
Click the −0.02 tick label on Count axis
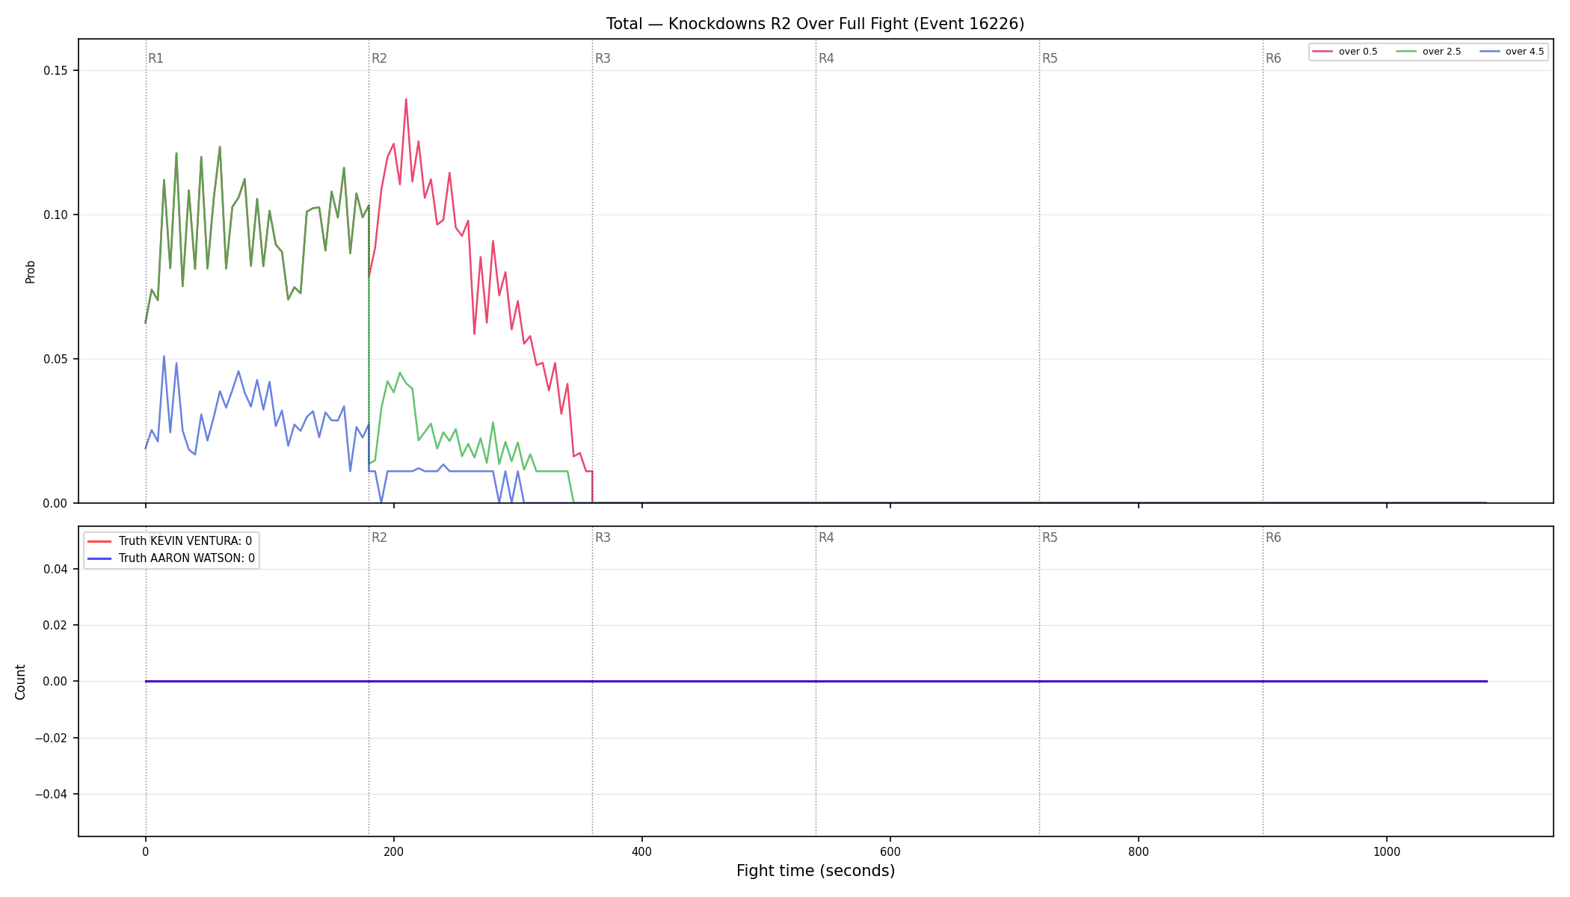click(x=52, y=739)
